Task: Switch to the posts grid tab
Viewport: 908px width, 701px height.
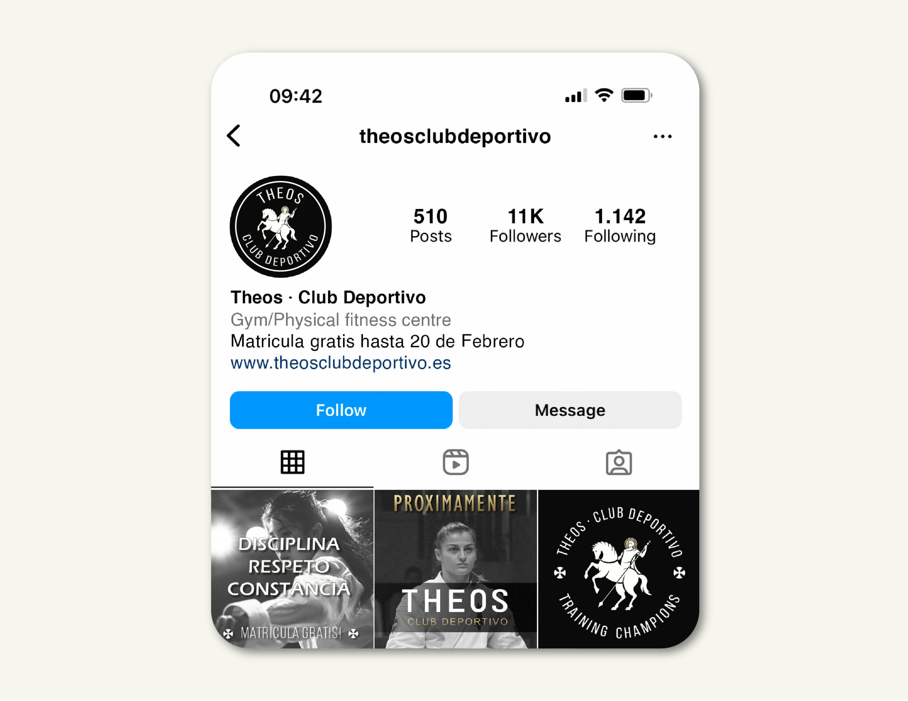Action: [x=293, y=462]
